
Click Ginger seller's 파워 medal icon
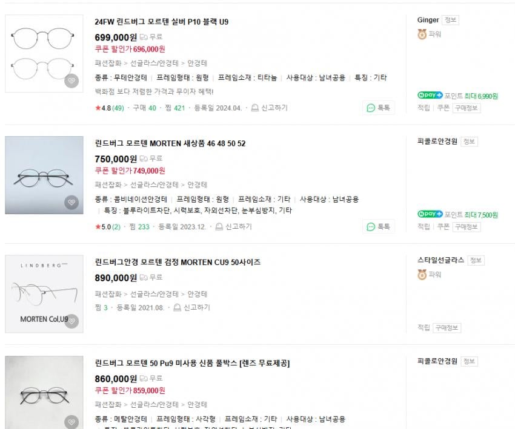pos(422,34)
